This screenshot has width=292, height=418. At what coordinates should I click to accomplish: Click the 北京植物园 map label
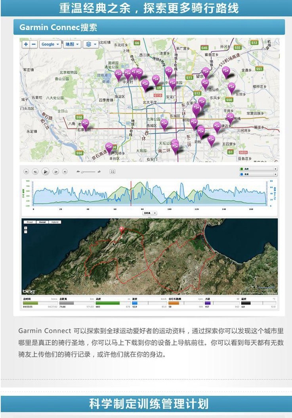pyautogui.click(x=68, y=73)
